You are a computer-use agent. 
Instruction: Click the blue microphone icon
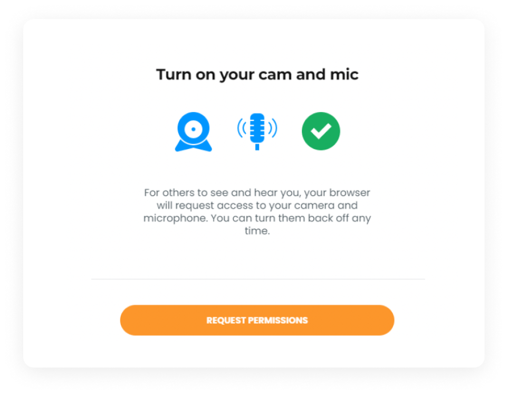pos(257,131)
